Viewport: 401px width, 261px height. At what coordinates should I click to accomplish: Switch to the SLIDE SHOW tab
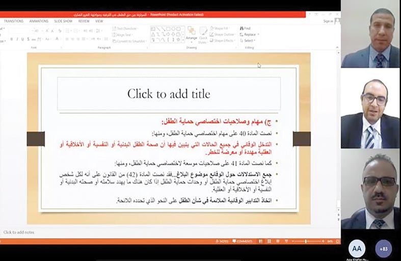(x=63, y=21)
